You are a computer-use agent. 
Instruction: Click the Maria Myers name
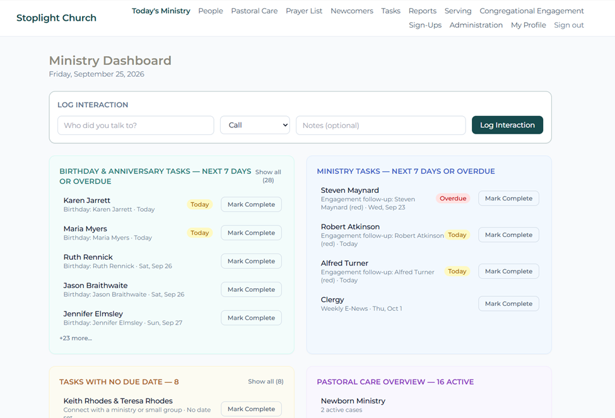click(x=85, y=229)
